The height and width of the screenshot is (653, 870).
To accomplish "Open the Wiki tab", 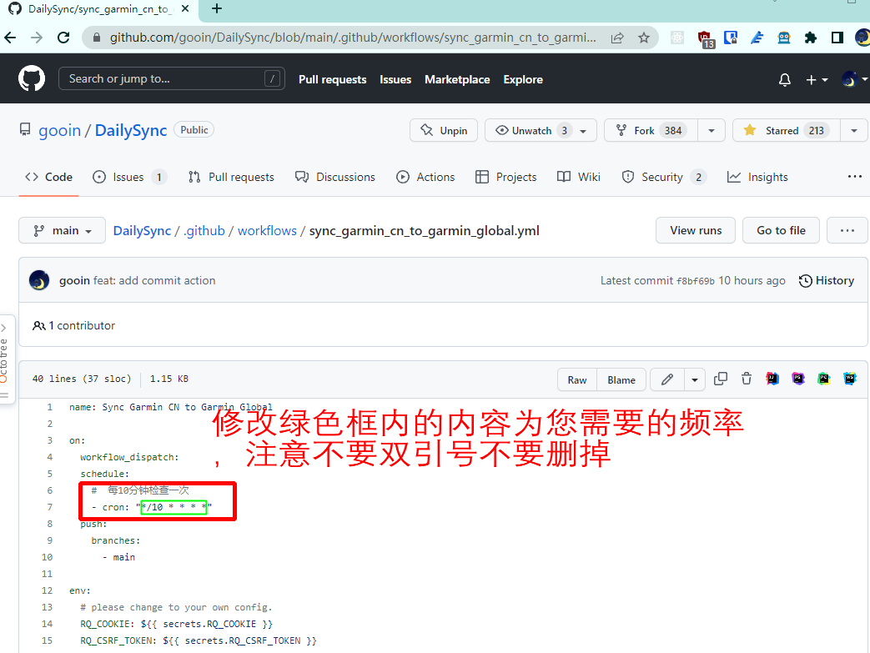I will [579, 177].
